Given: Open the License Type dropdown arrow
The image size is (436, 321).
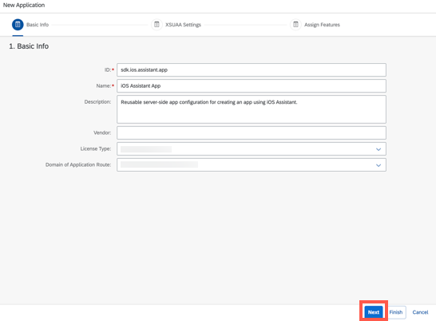Looking at the screenshot, I should point(379,149).
